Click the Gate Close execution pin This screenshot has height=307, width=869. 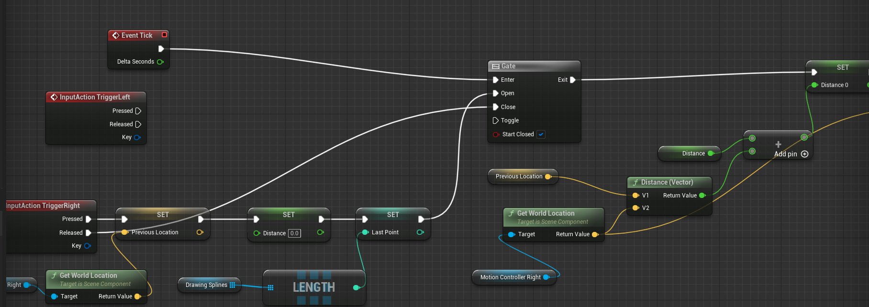pyautogui.click(x=496, y=107)
